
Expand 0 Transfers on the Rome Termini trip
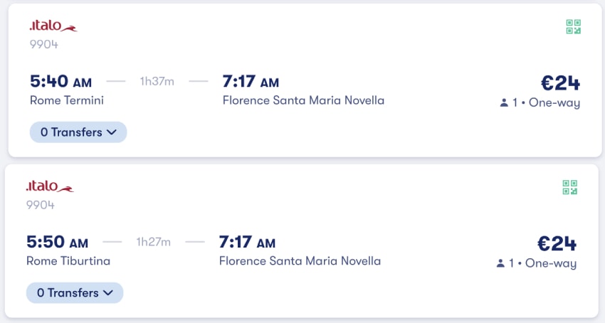click(78, 132)
